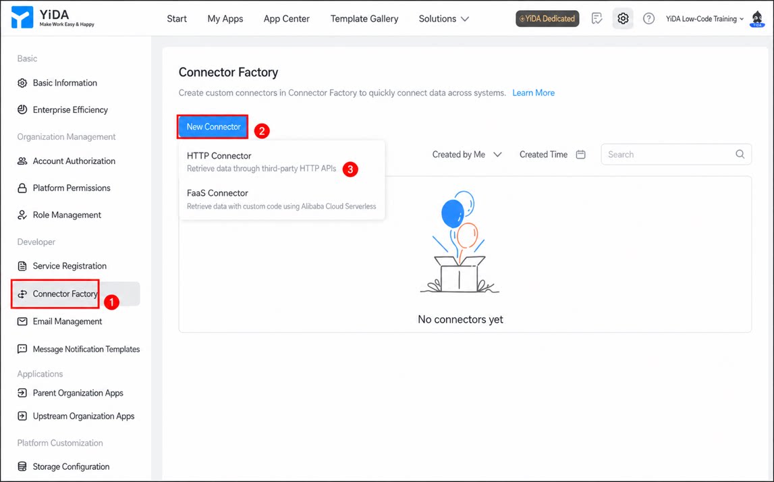774x482 pixels.
Task: Follow the Learn More link
Action: click(533, 93)
